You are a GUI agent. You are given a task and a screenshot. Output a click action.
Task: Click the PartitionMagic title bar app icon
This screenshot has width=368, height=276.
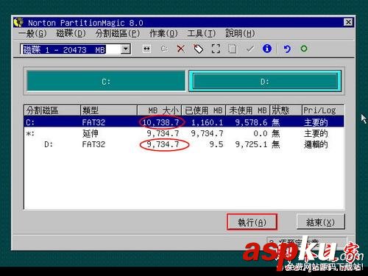(18, 23)
